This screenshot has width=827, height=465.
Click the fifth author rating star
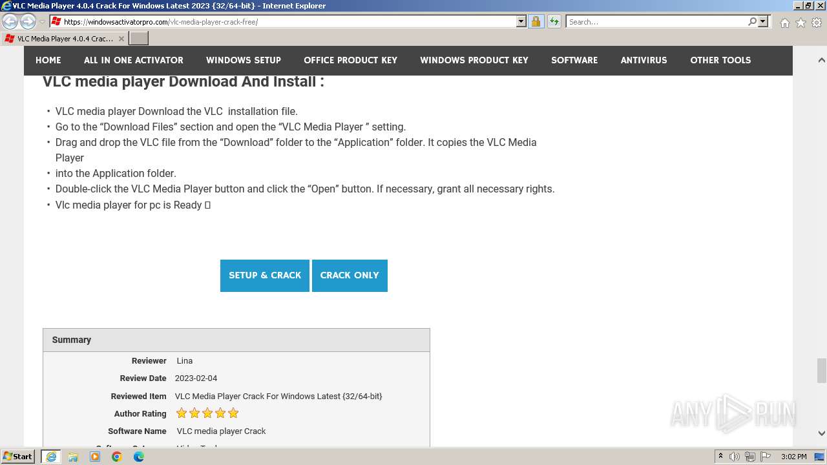(233, 413)
